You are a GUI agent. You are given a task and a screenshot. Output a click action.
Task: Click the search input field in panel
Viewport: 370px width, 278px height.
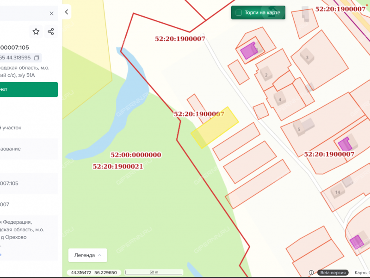[x=23, y=13]
